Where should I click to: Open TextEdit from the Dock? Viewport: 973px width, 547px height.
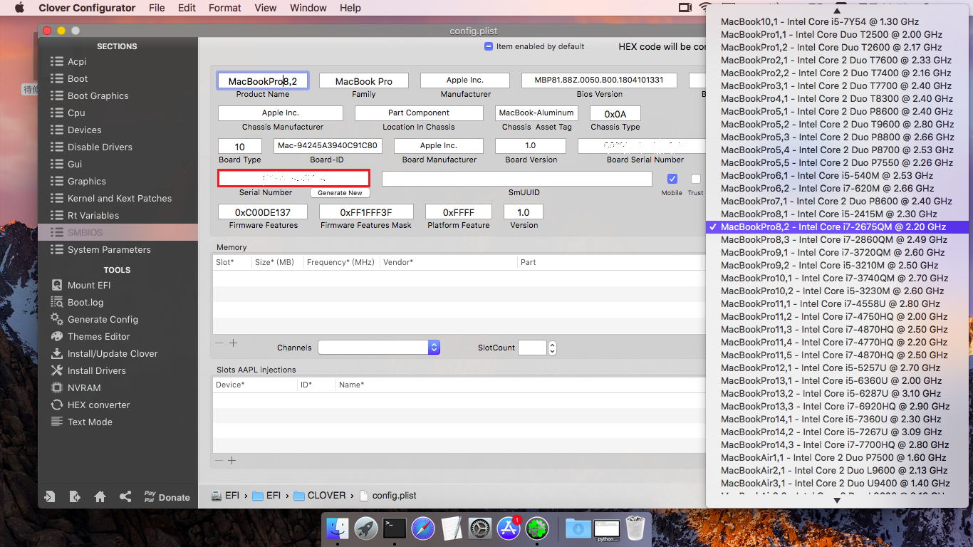click(452, 528)
